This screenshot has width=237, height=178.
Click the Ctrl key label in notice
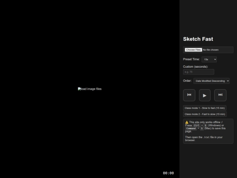point(197,125)
